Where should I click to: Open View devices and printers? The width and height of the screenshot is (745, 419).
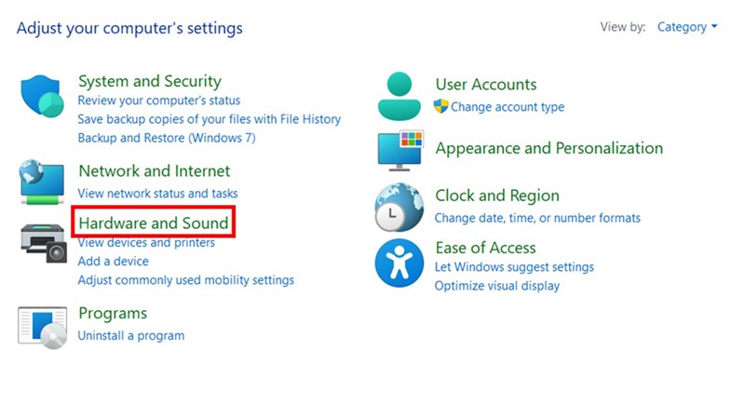[x=146, y=243]
